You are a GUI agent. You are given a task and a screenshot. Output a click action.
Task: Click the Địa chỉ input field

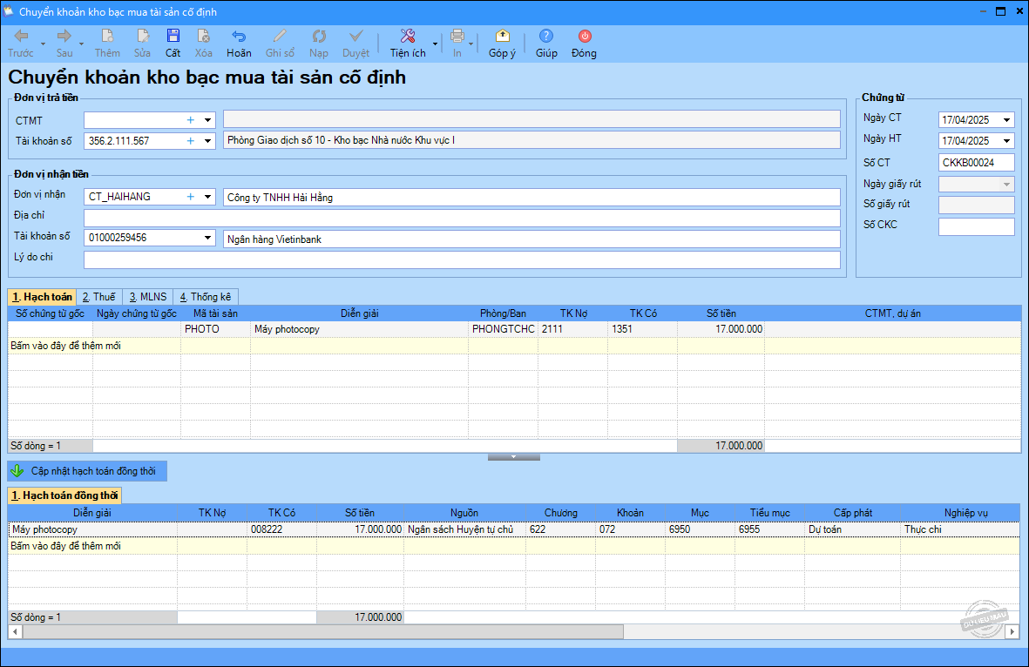tap(462, 218)
